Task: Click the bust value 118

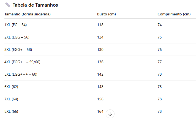Action: (100, 25)
